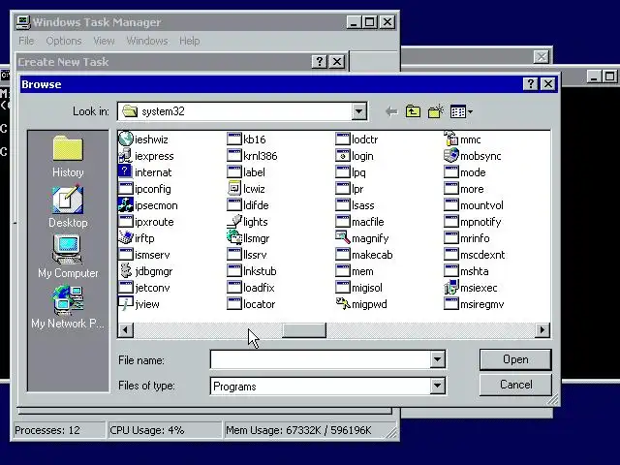The width and height of the screenshot is (620, 465).
Task: Click the Open button
Action: tap(515, 359)
